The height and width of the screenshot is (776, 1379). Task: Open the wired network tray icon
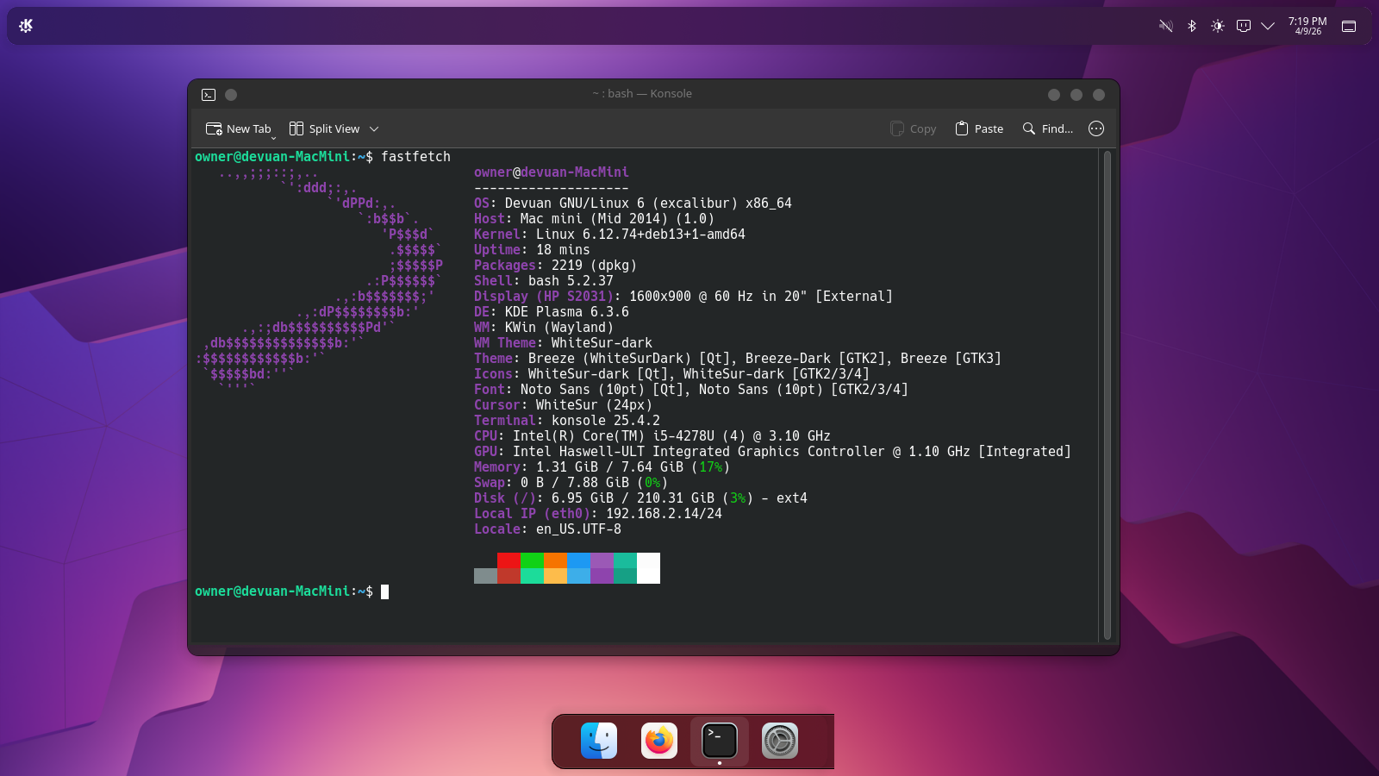1244,26
